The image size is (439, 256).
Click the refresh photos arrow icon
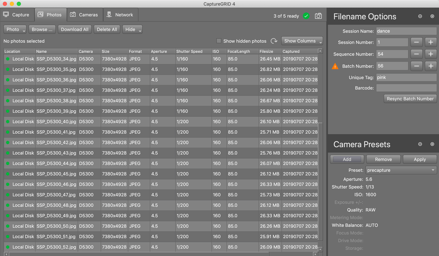click(x=274, y=41)
